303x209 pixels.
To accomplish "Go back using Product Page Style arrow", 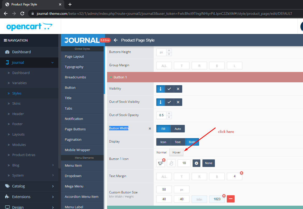I will tap(116, 40).
